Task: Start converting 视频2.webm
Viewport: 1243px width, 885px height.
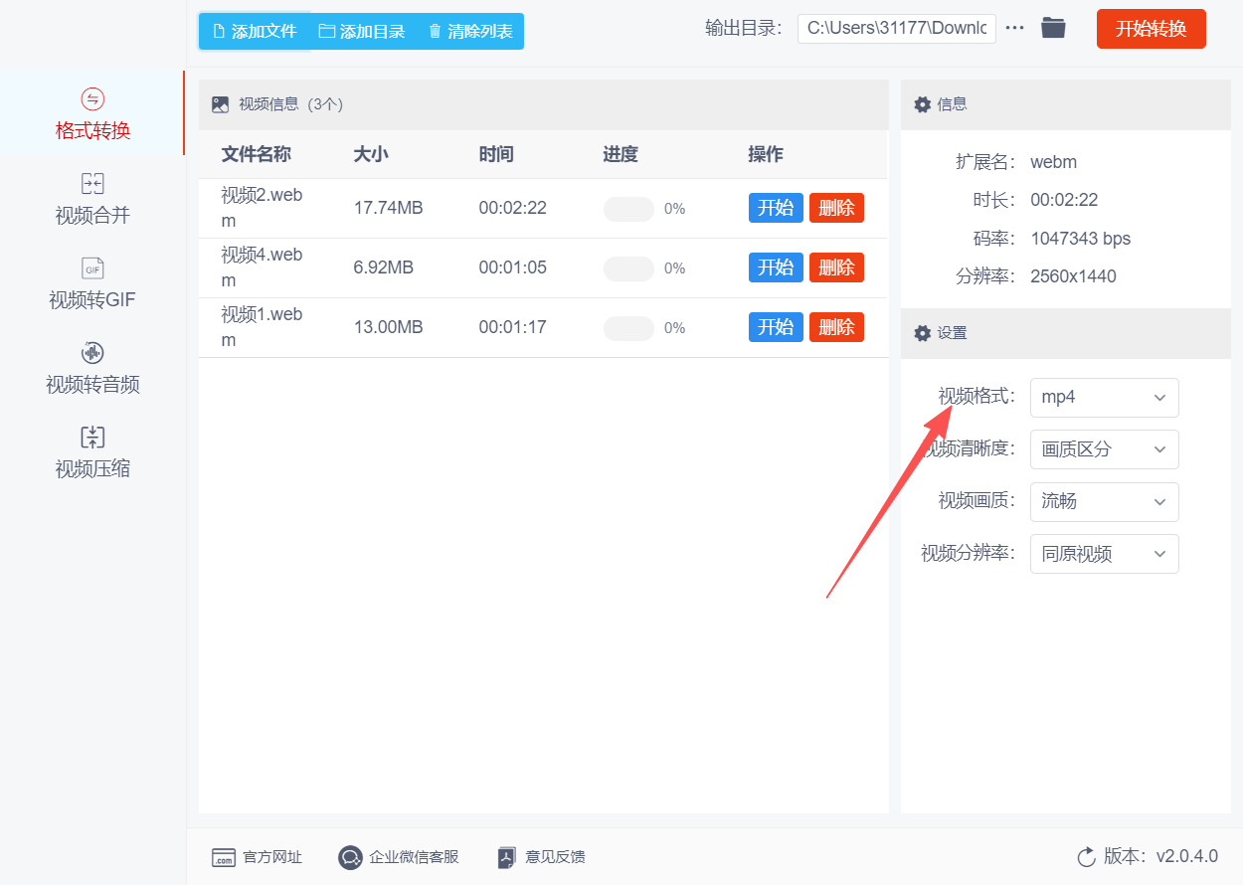Action: pos(776,208)
